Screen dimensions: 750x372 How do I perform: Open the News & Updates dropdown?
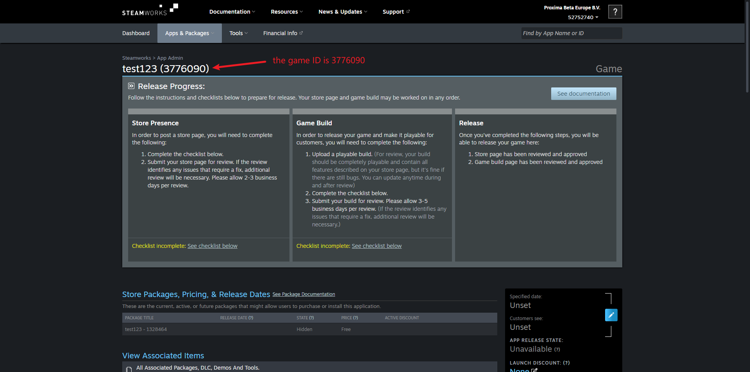pyautogui.click(x=343, y=12)
